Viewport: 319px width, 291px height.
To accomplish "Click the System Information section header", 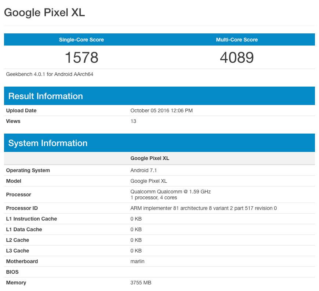I will [x=48, y=143].
